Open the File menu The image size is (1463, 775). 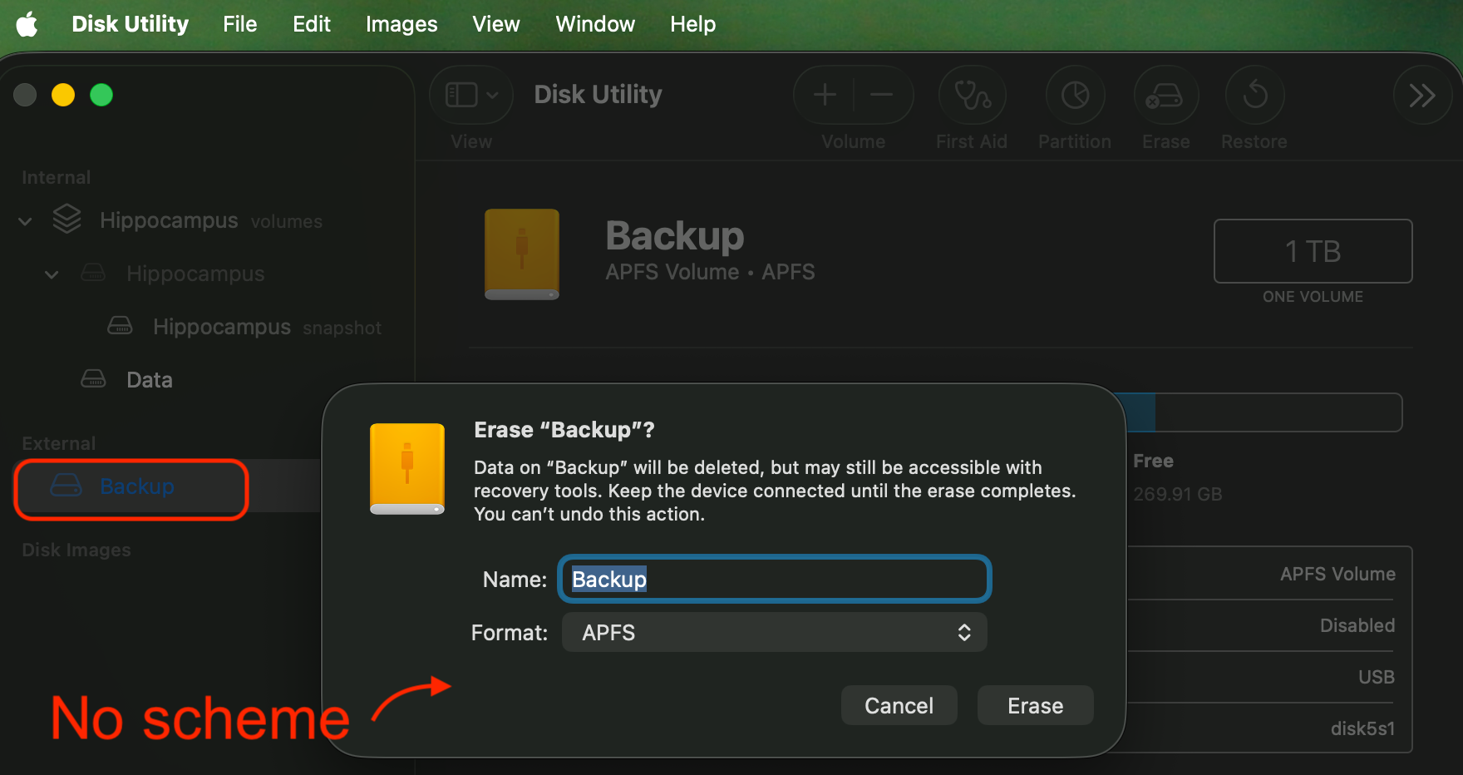[x=240, y=24]
